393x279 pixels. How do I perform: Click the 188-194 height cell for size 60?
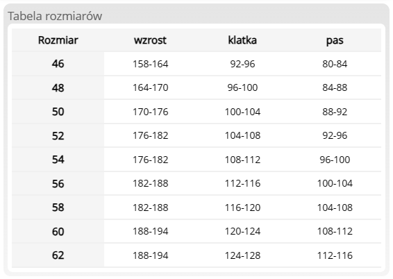(x=150, y=231)
